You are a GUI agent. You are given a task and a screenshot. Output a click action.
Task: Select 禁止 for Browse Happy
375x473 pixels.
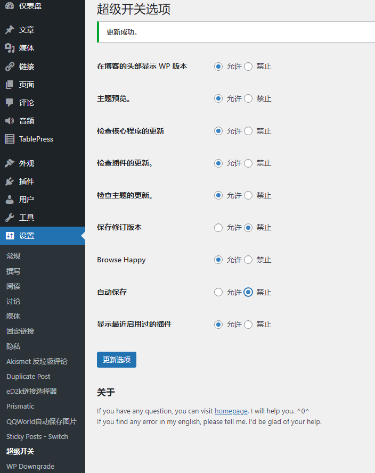[248, 260]
